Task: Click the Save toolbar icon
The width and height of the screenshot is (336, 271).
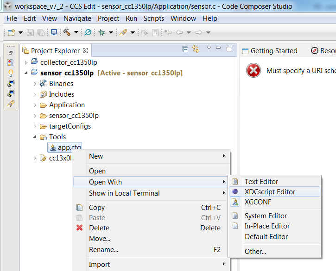Action: click(30, 32)
